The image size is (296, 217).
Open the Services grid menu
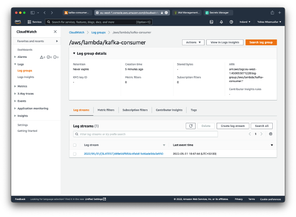35,22
